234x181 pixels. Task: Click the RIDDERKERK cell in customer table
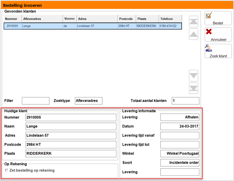[147, 26]
